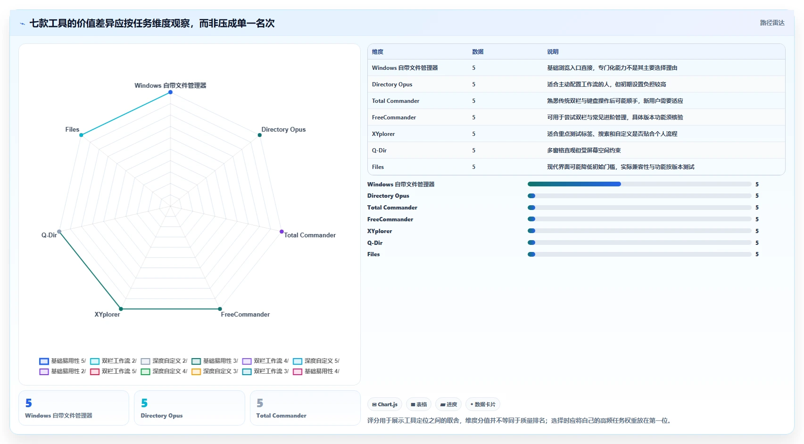Toggle the 深度自定义 4/ legend entry
This screenshot has width=804, height=444.
tap(164, 371)
